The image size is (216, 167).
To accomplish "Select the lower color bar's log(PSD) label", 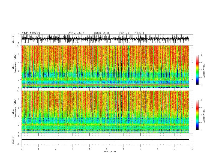I will [x=204, y=116].
